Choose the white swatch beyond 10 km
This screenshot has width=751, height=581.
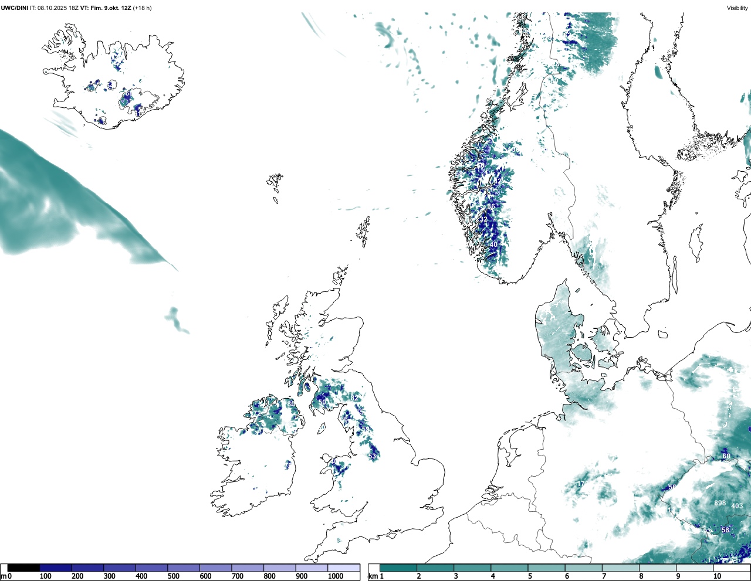tap(731, 568)
